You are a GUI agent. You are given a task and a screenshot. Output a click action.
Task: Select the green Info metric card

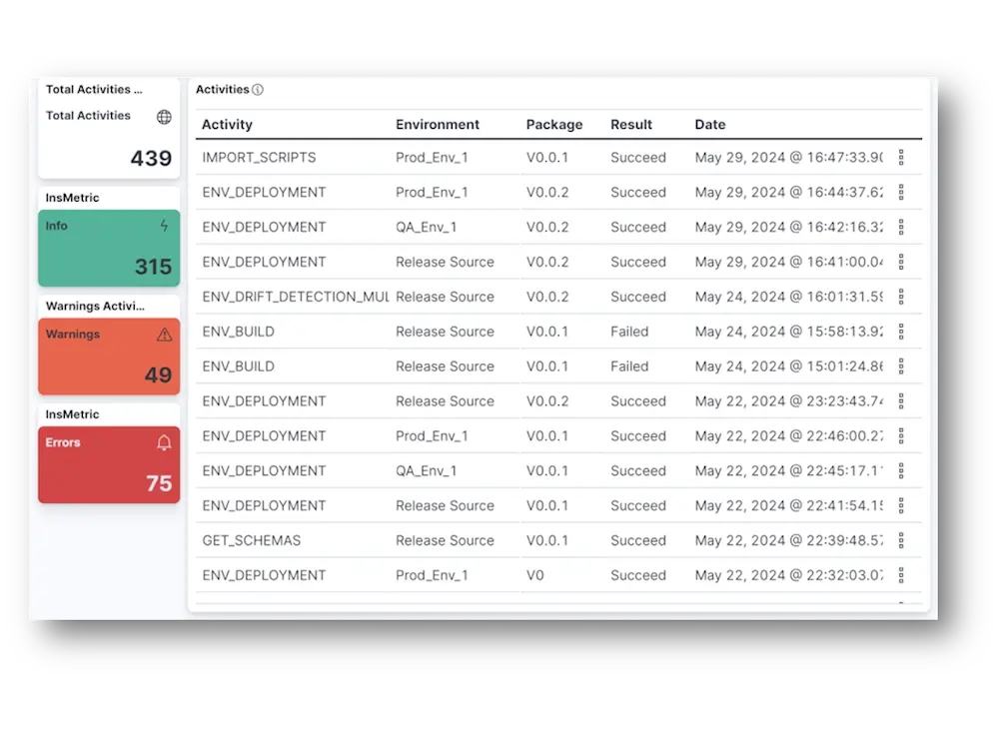(109, 249)
